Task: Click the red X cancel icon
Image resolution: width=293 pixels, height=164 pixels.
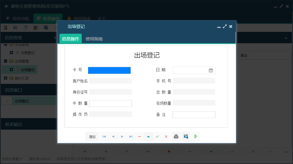Action: tap(166, 136)
